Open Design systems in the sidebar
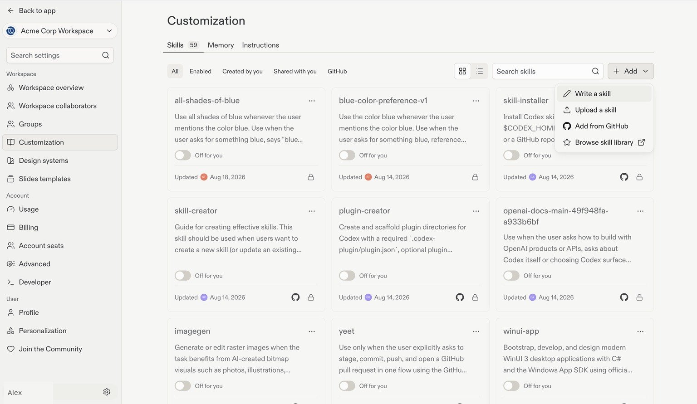697x404 pixels. [x=60, y=161]
